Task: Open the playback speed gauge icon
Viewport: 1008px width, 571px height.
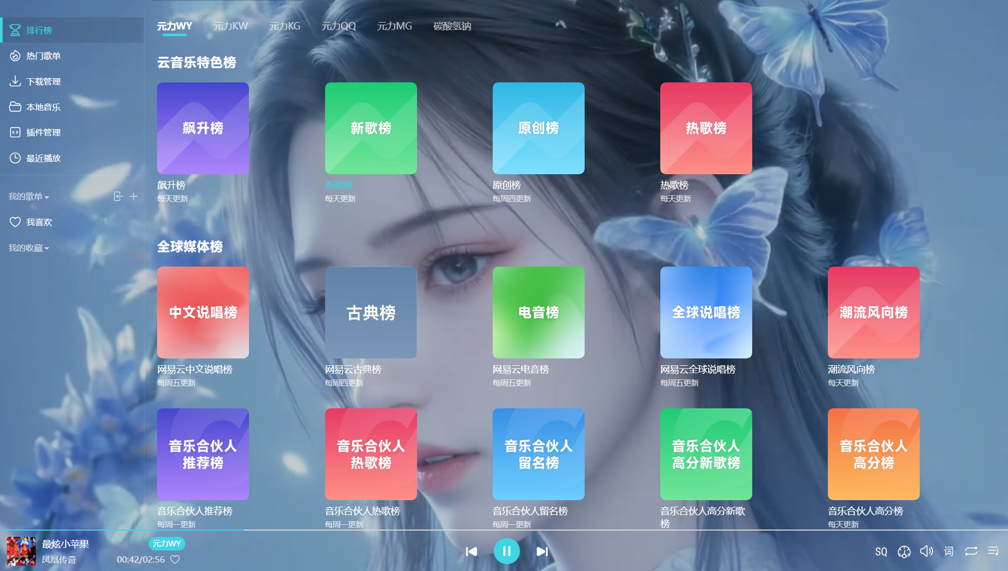Action: tap(903, 552)
